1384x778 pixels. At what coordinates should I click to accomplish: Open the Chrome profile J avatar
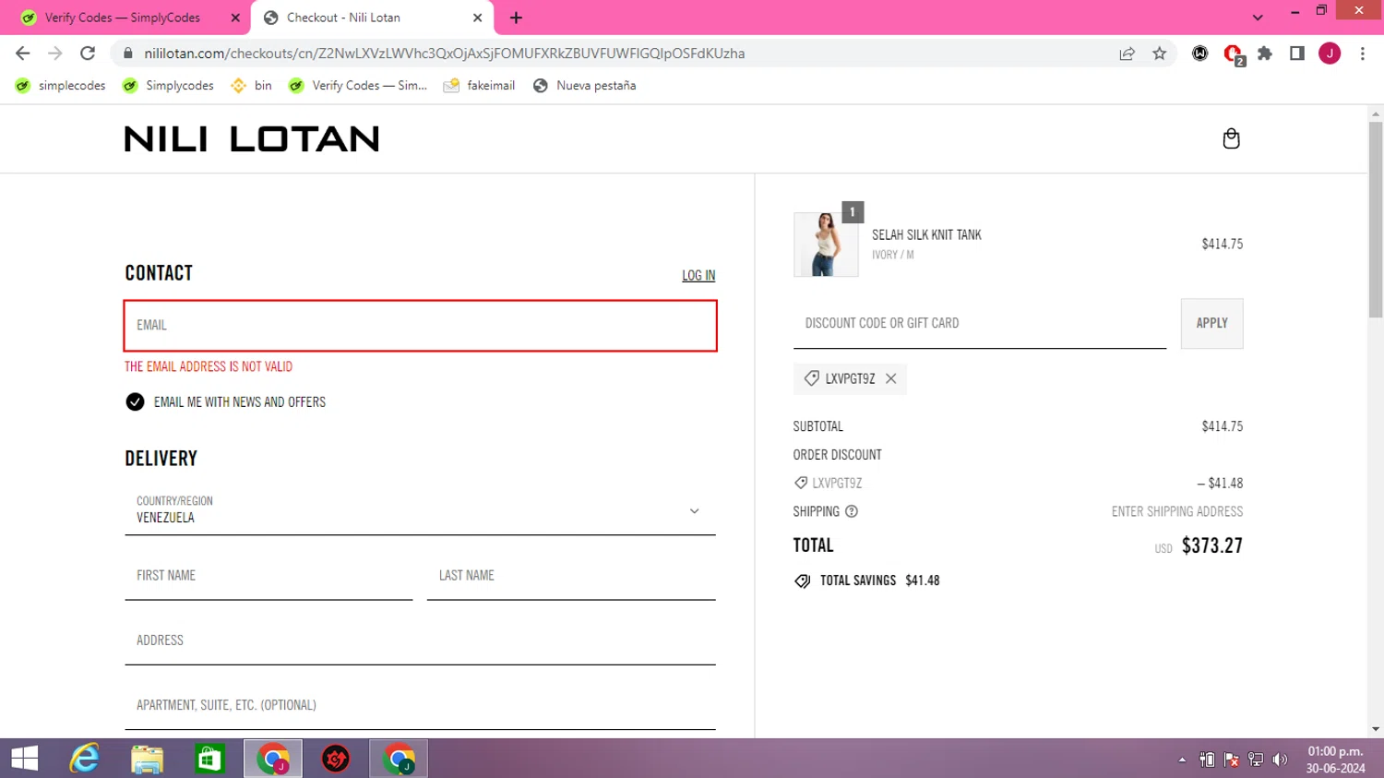tap(1330, 54)
